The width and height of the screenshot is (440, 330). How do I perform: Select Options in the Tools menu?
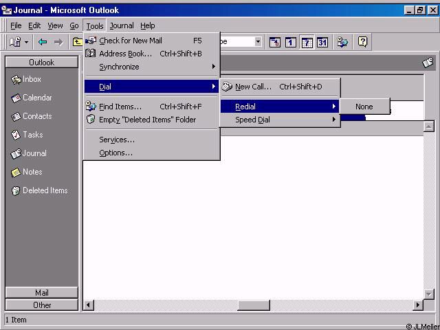click(x=115, y=153)
